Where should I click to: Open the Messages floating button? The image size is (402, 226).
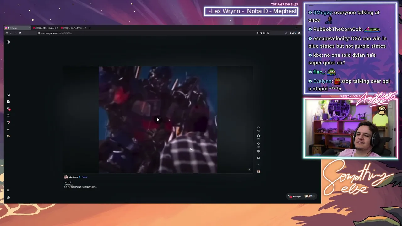(301, 196)
